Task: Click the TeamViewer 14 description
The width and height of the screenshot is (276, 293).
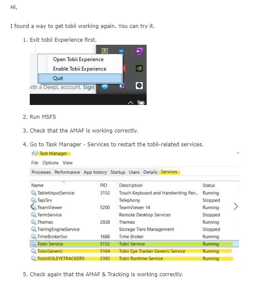Action: coord(135,207)
